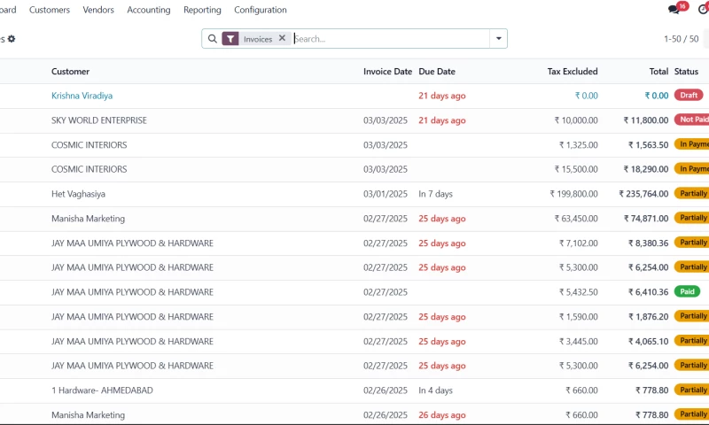Open the Customers menu
This screenshot has width=709, height=425.
click(x=50, y=10)
